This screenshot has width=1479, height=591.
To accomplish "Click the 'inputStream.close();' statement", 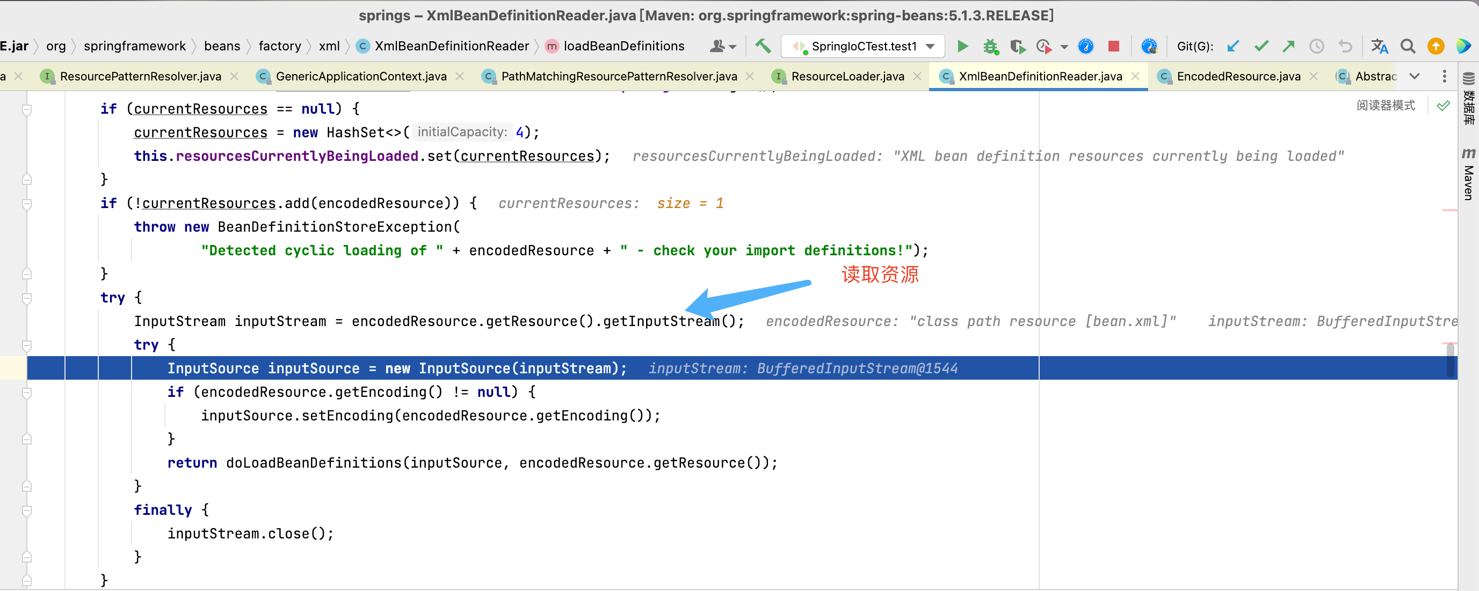I will pos(250,534).
